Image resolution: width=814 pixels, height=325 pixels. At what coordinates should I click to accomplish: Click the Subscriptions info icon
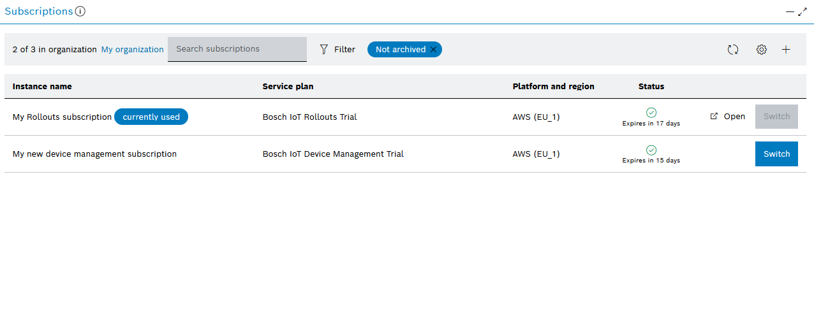click(x=80, y=11)
